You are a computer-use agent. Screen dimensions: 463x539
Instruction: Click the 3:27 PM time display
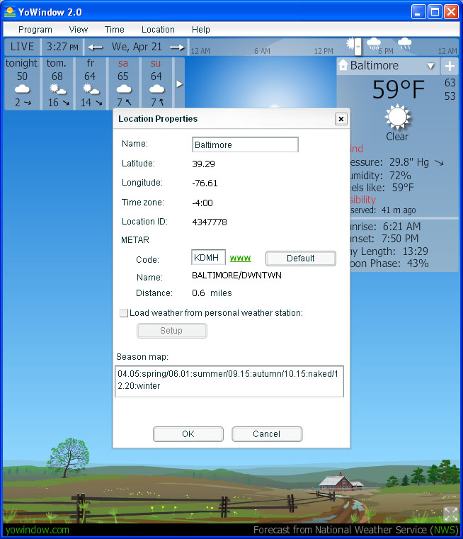pyautogui.click(x=62, y=47)
